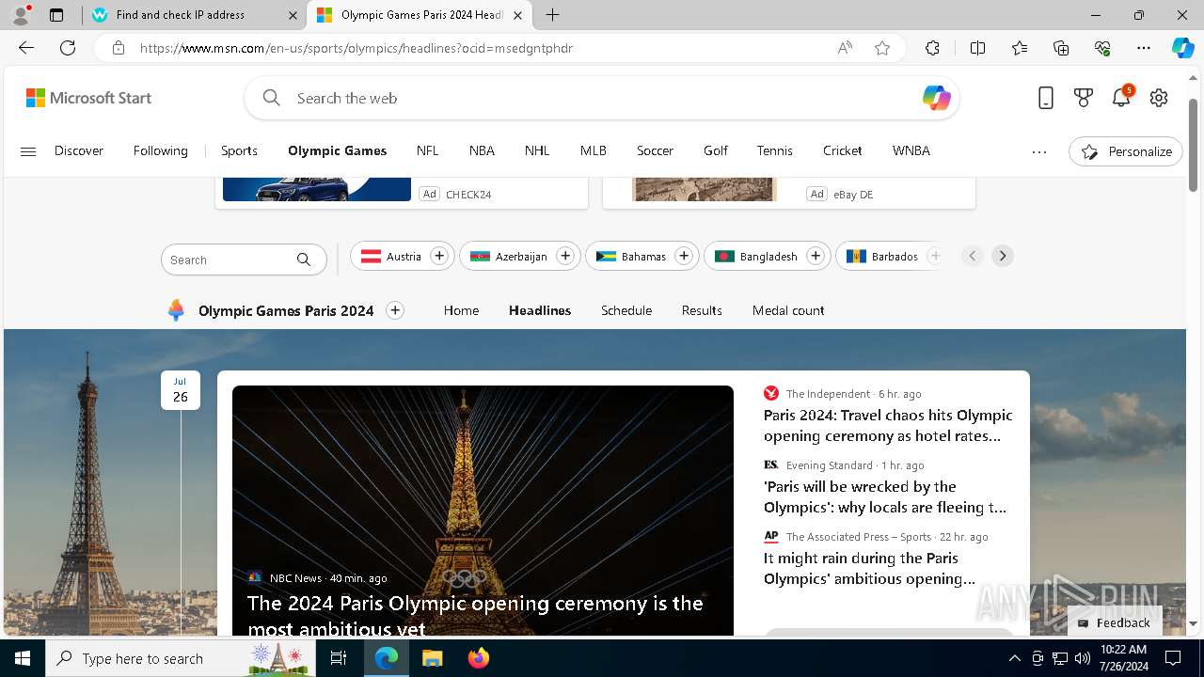Image resolution: width=1204 pixels, height=677 pixels.
Task: Launch Firefox from taskbar
Action: tap(479, 658)
